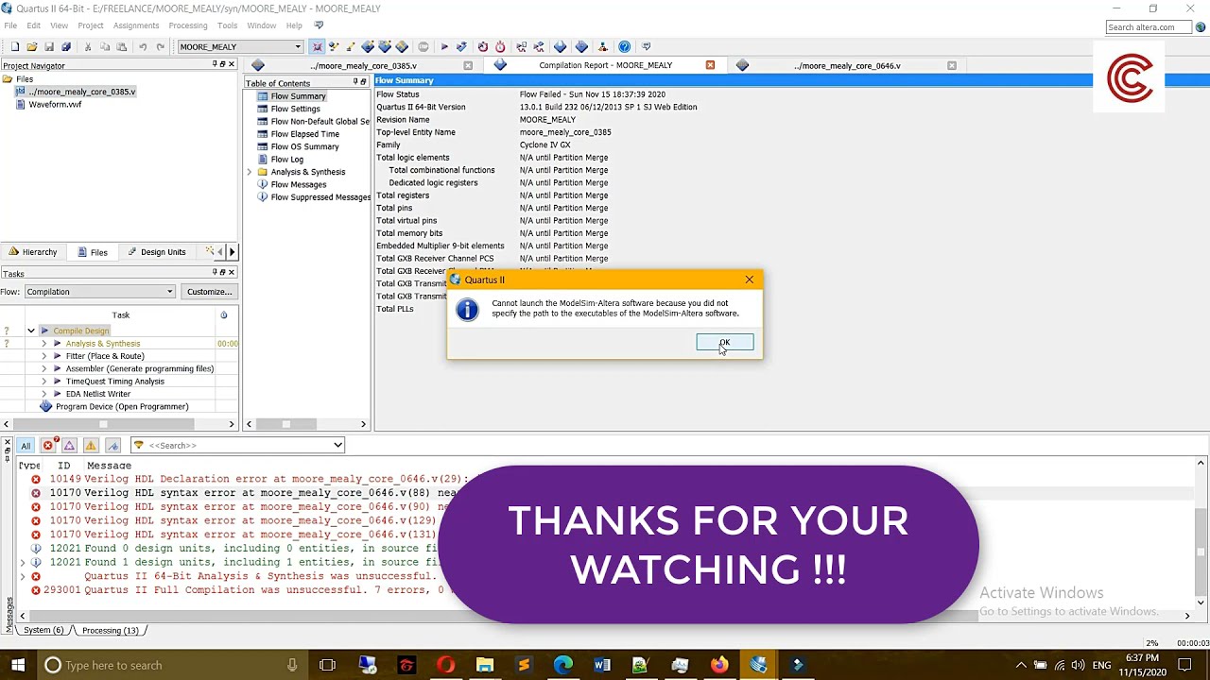Open the Processing menu
Viewport: 1210px width, 680px height.
[188, 25]
